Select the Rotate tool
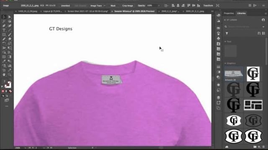The height and width of the screenshot is (150, 268). click(x=4, y=43)
